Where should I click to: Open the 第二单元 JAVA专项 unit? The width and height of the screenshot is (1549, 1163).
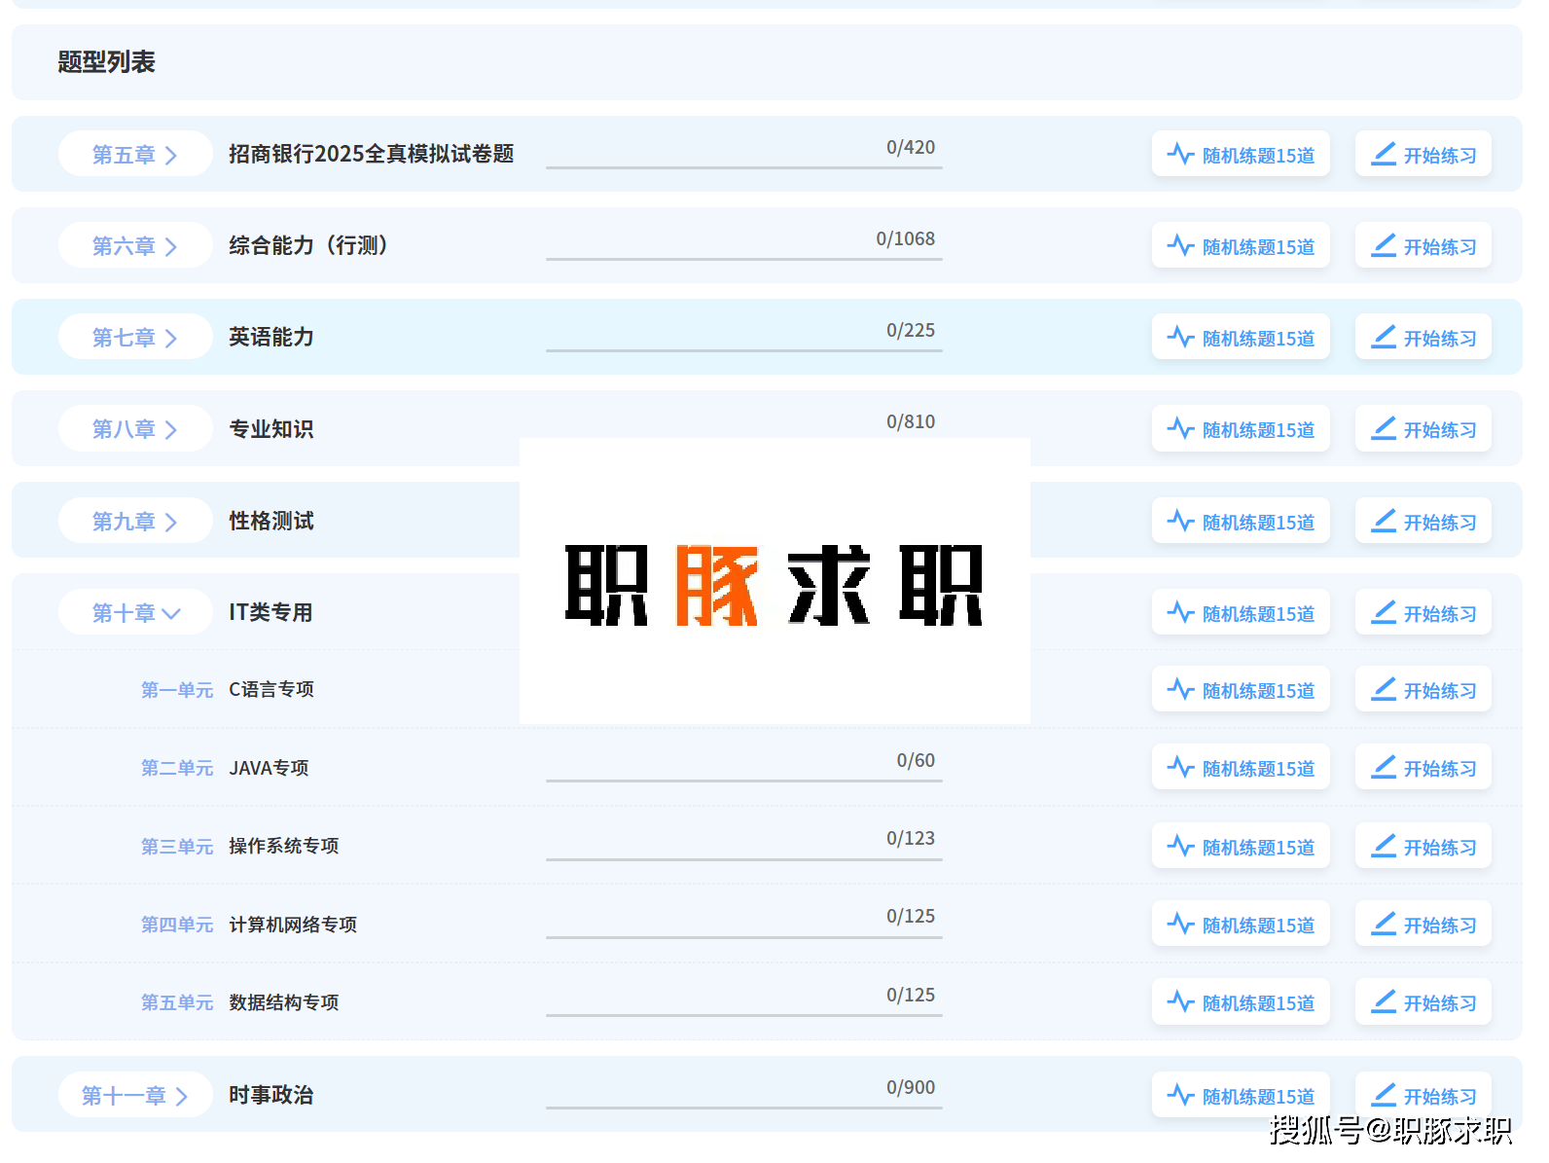pos(225,768)
